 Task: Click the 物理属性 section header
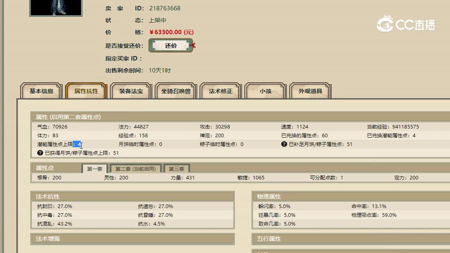(351, 196)
